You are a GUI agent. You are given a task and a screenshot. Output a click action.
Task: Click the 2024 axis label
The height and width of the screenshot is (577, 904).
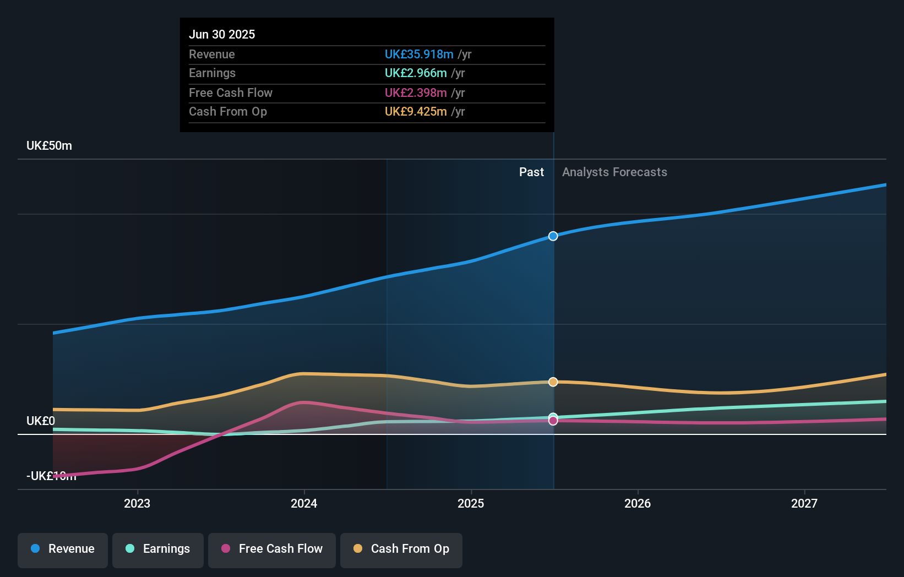(304, 503)
